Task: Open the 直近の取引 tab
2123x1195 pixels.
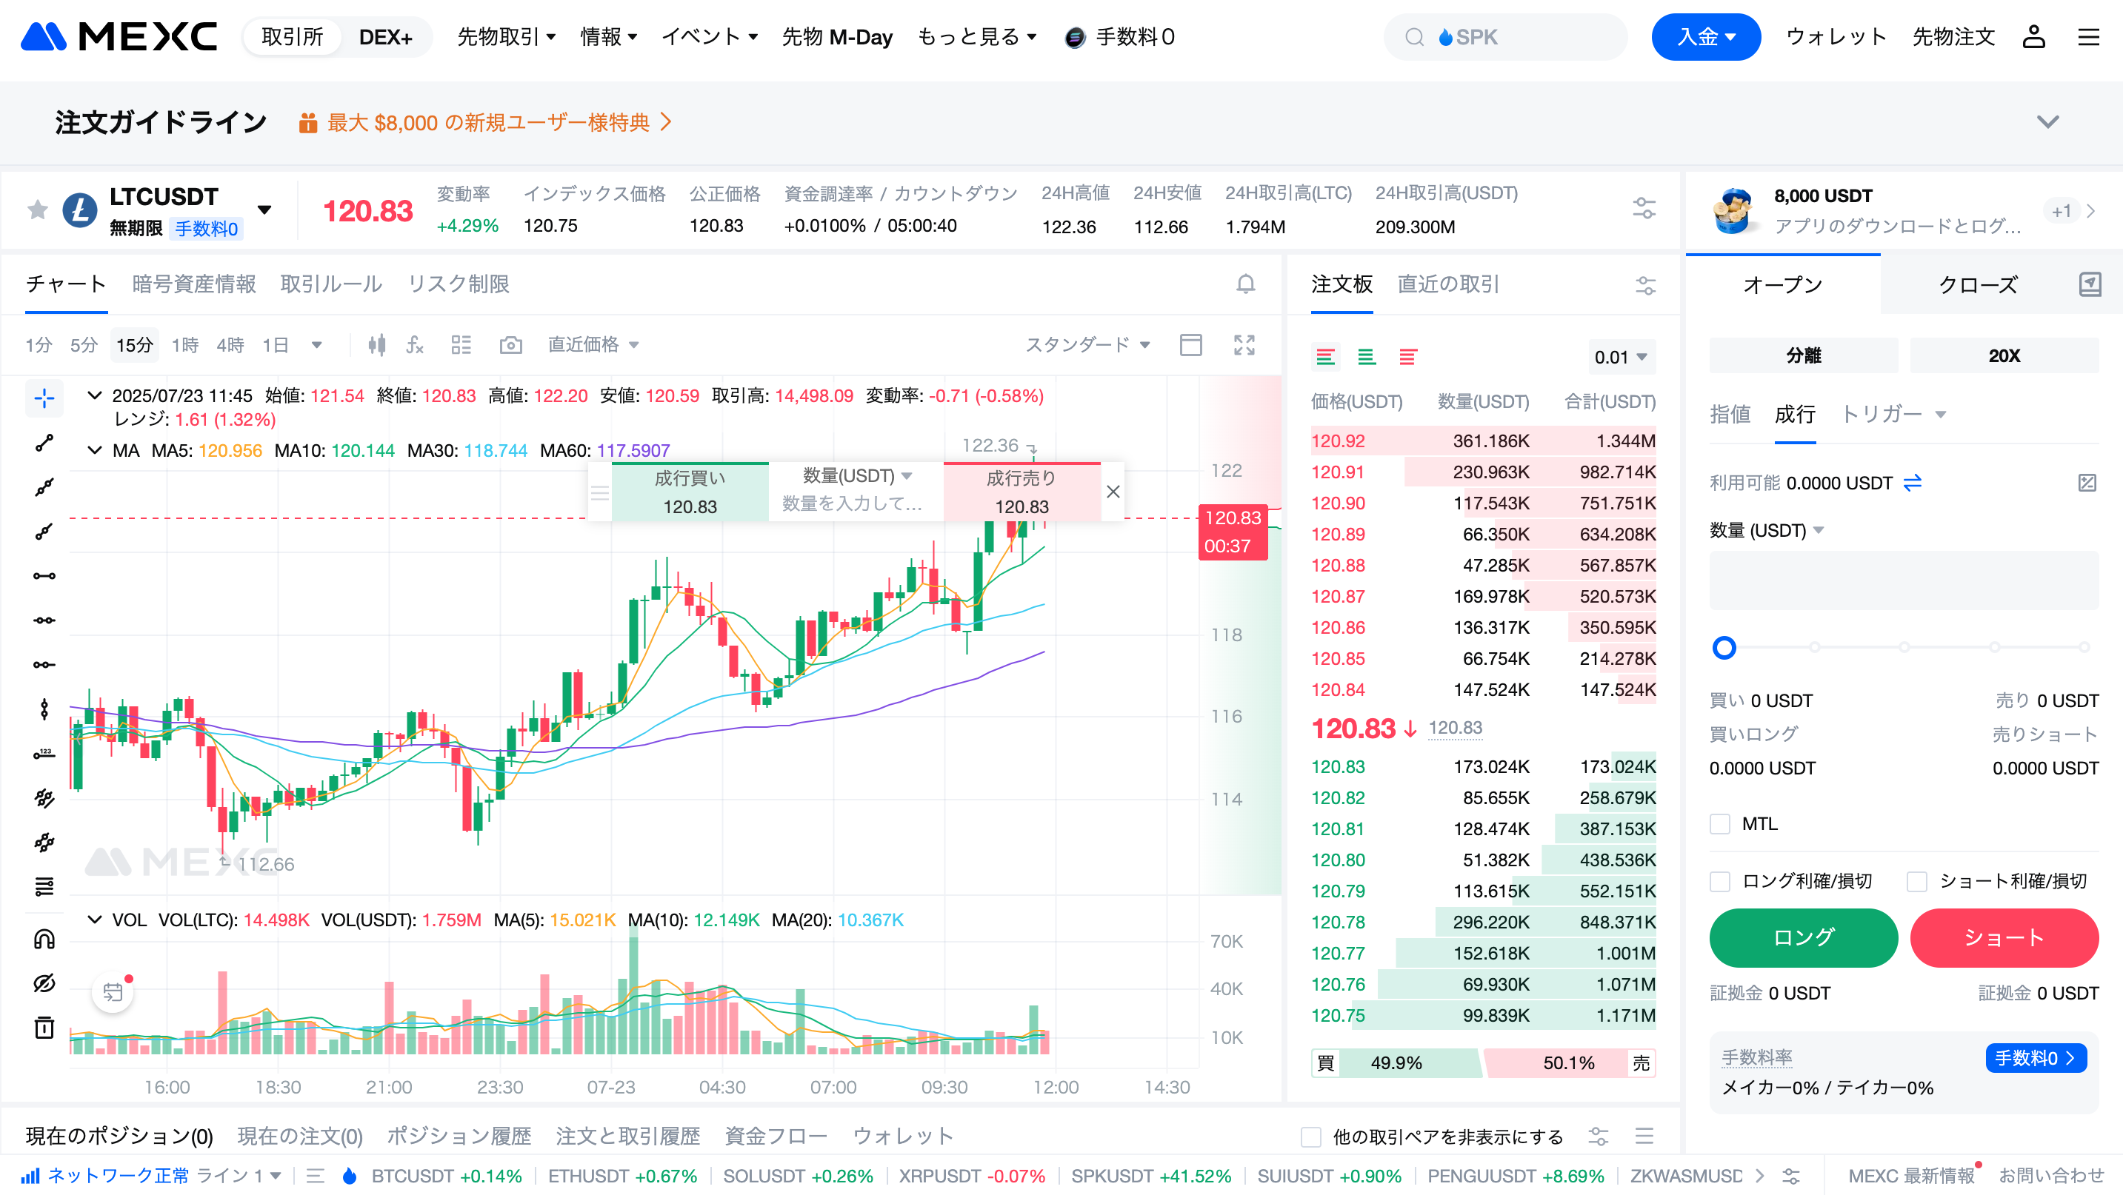Action: pyautogui.click(x=1448, y=284)
